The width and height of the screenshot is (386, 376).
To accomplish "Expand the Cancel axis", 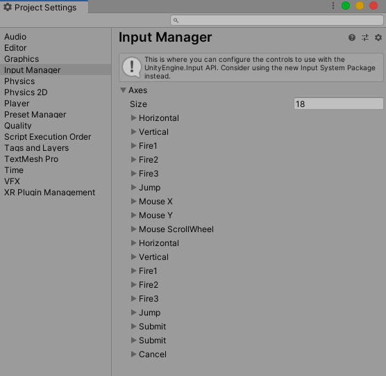I will click(x=134, y=354).
